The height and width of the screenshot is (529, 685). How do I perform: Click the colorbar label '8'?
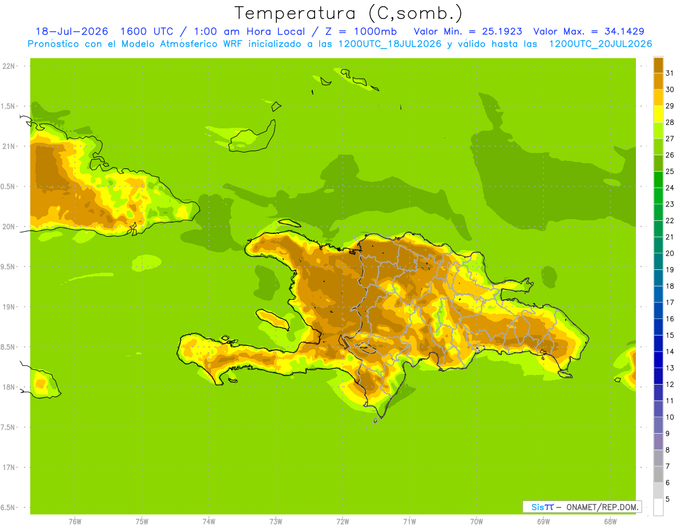pos(668,450)
